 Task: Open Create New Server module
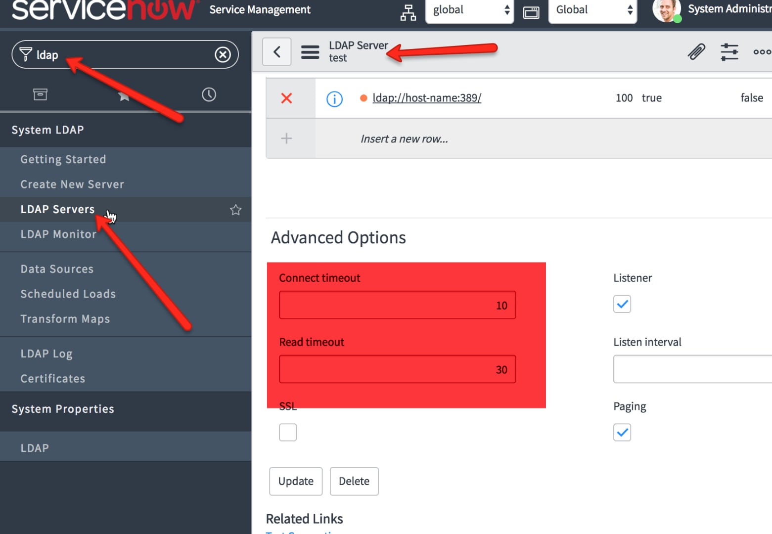pos(72,184)
